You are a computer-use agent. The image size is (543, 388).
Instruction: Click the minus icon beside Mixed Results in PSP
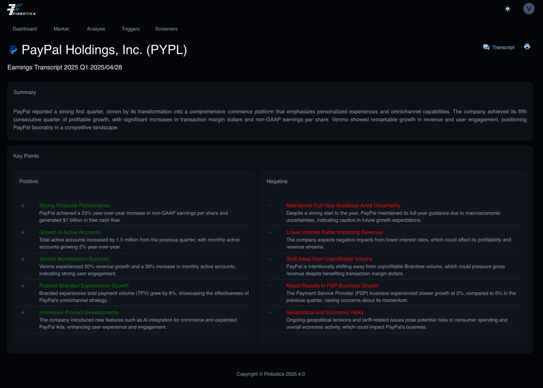click(x=270, y=286)
